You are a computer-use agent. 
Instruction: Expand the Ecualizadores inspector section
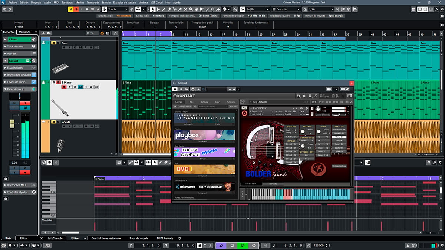[20, 68]
